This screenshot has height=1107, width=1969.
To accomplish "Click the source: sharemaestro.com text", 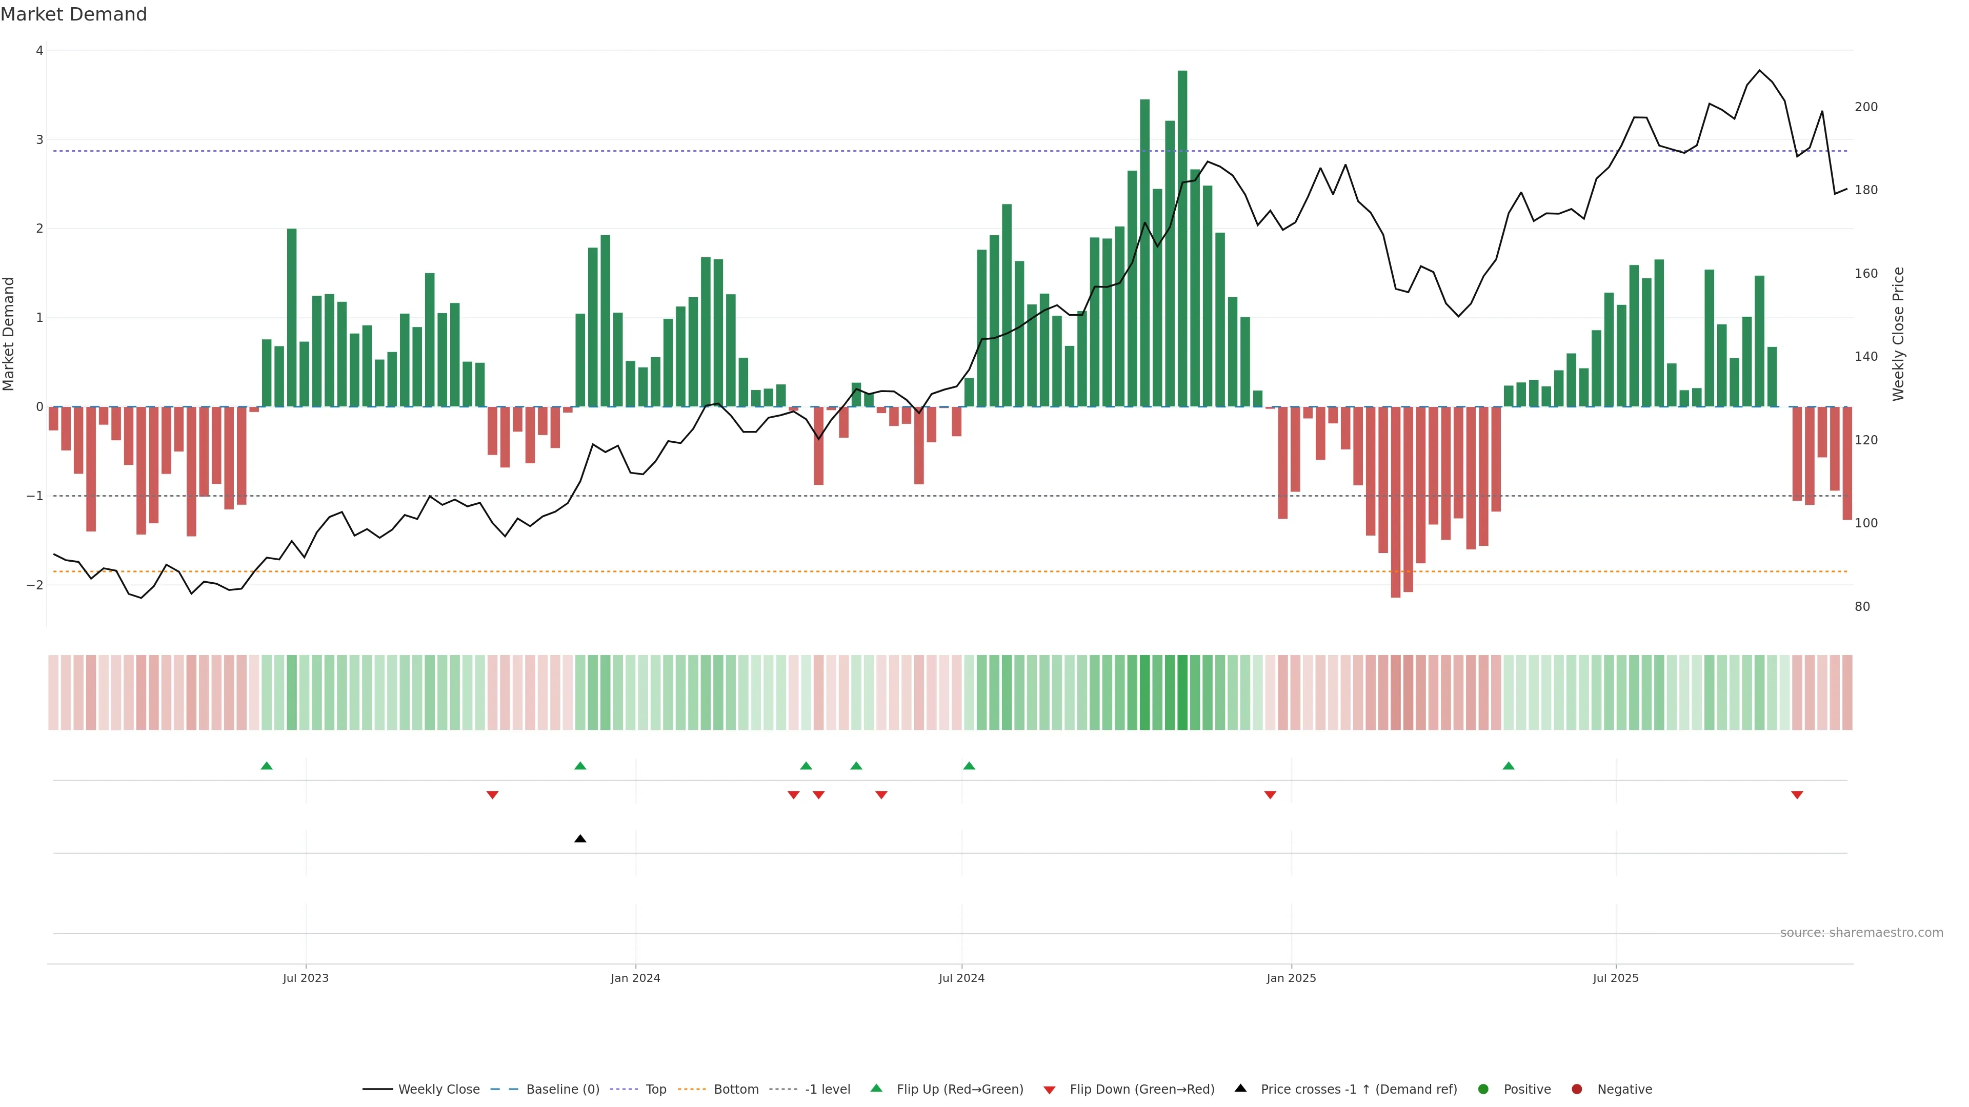I will pyautogui.click(x=1861, y=932).
